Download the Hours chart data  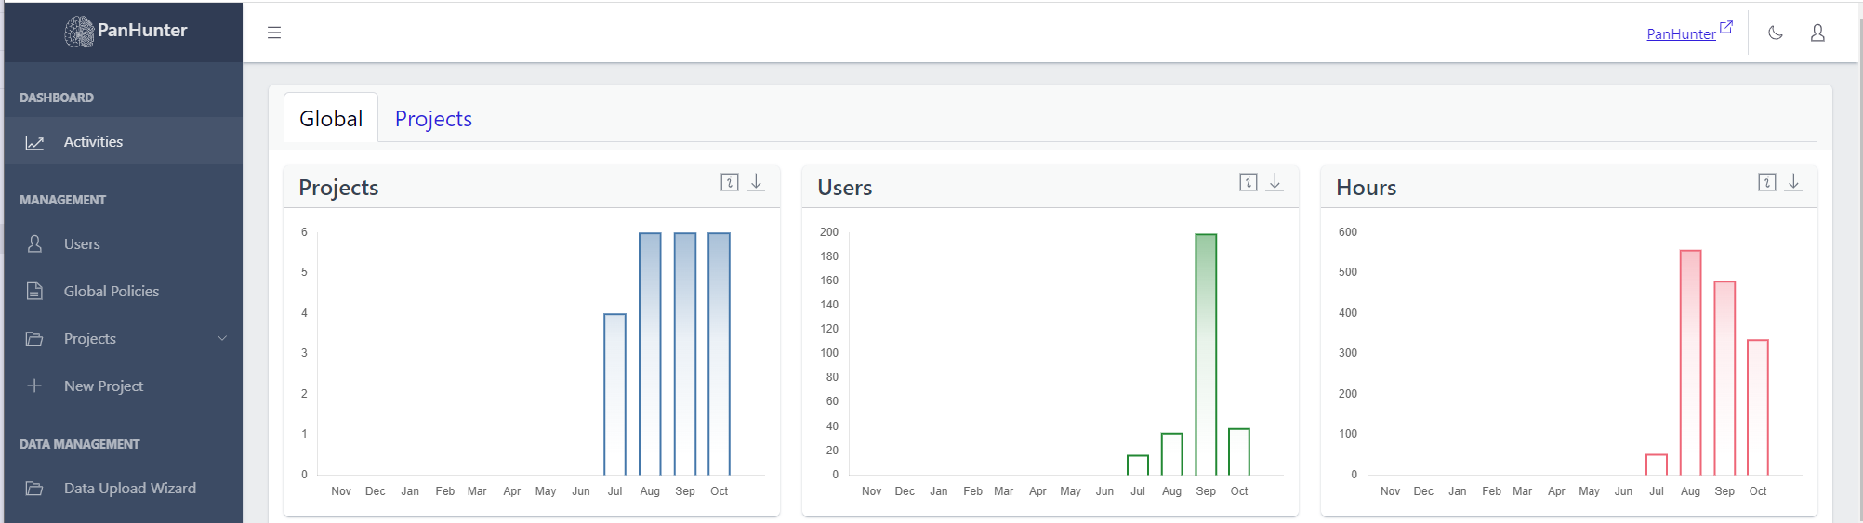tap(1793, 182)
